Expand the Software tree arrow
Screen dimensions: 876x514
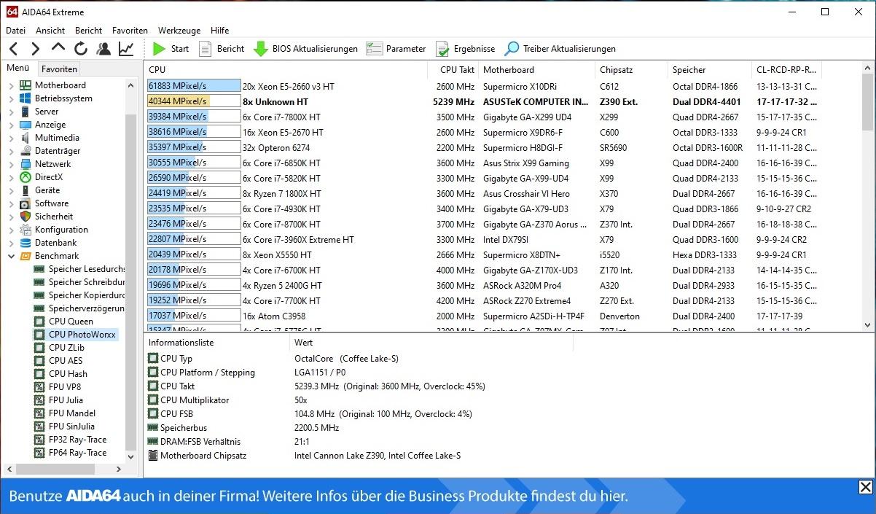[x=11, y=203]
